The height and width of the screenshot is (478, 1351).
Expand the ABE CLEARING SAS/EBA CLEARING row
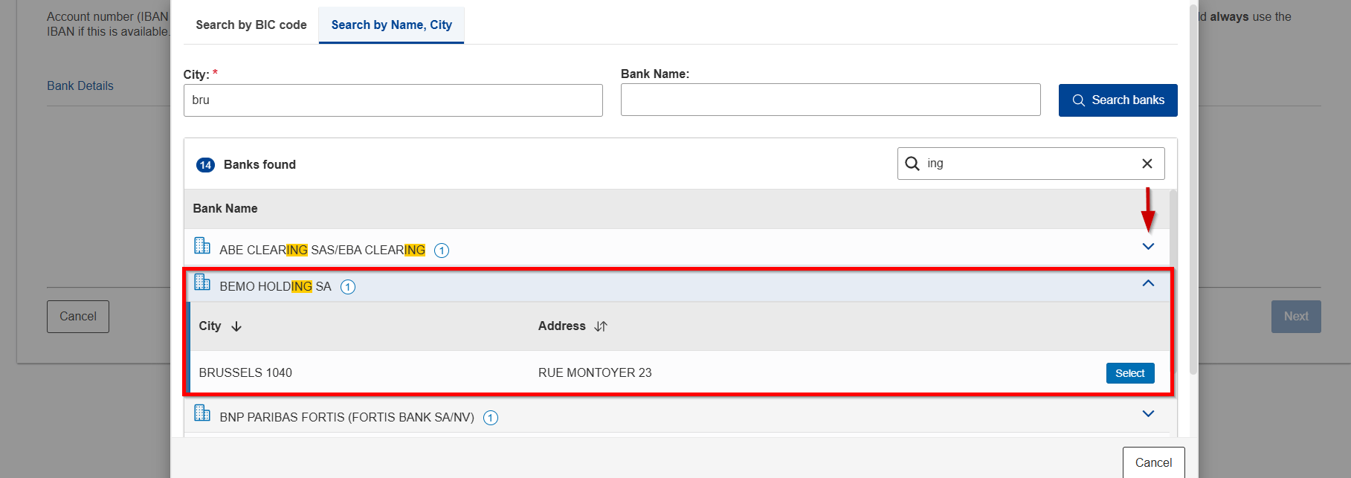pyautogui.click(x=1148, y=247)
